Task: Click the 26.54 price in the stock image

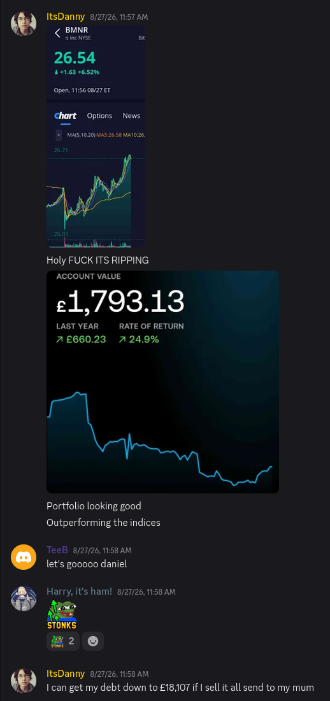Action: click(75, 58)
